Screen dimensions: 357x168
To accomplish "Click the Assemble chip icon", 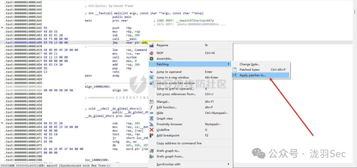I will pyautogui.click(x=151, y=59).
